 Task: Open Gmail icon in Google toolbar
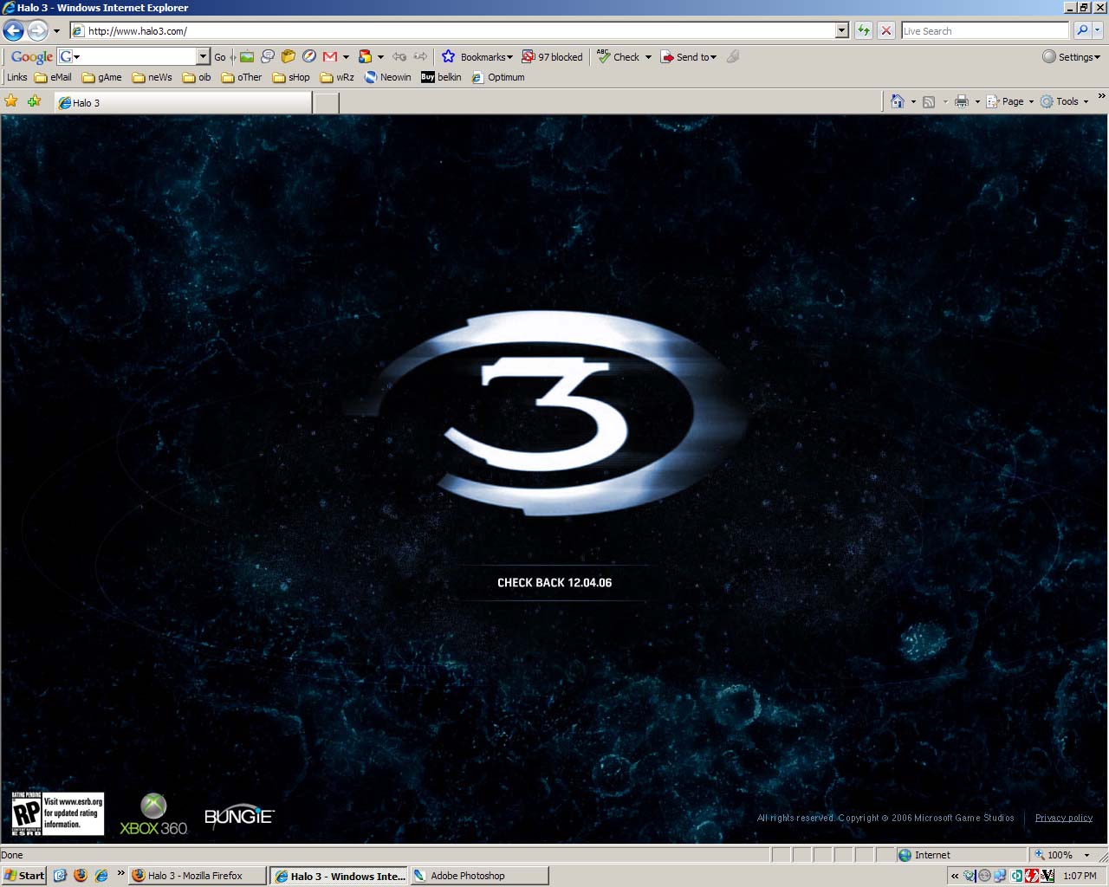coord(330,57)
